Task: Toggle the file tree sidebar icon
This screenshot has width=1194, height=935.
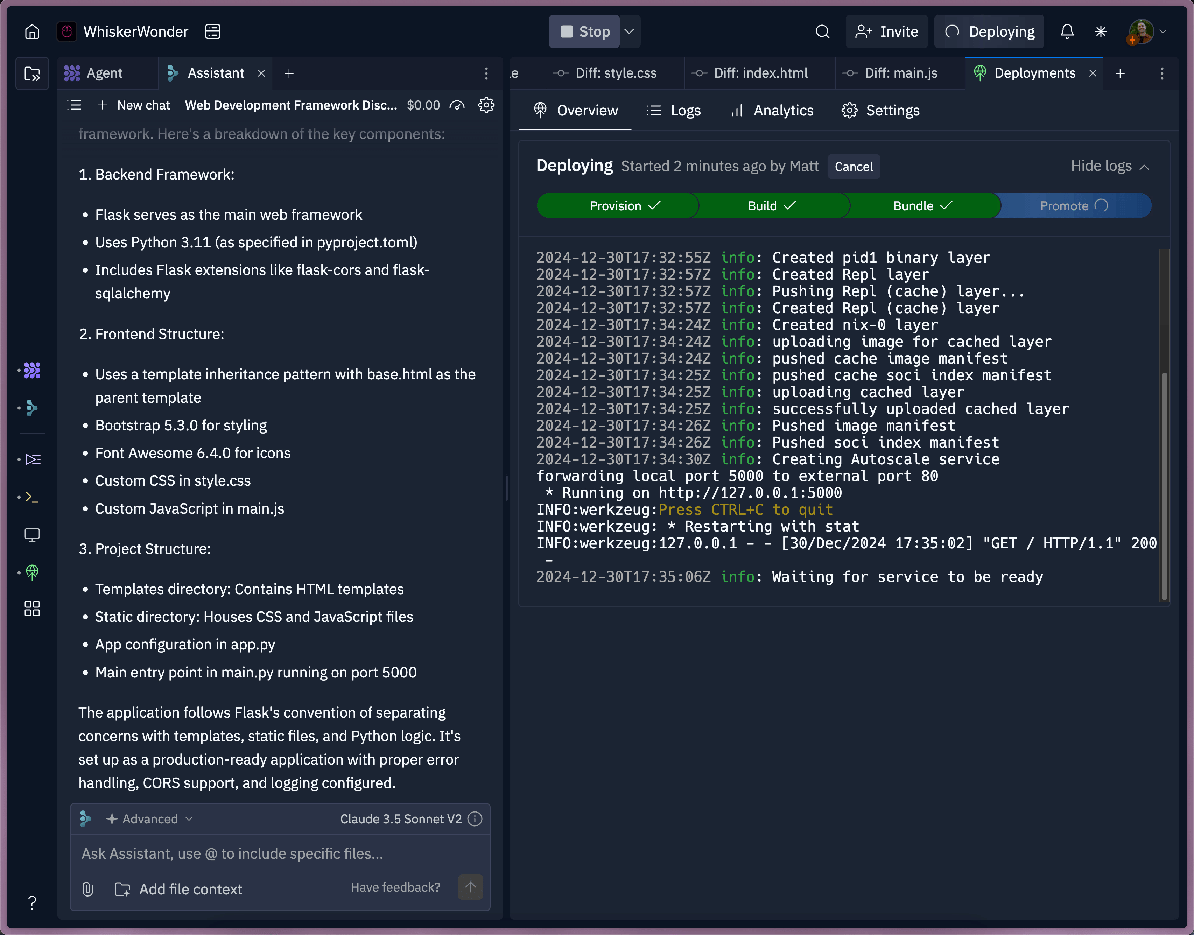Action: pos(32,73)
